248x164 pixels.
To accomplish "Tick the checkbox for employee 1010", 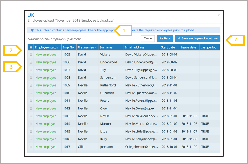I will 31,93.
